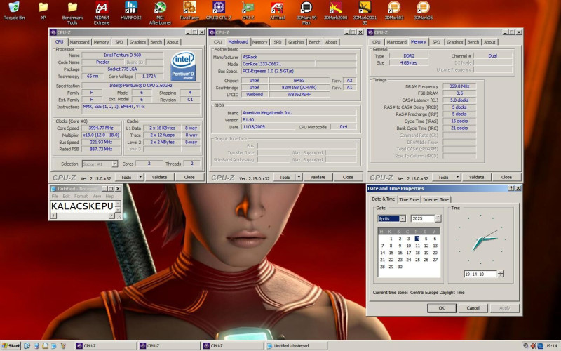
Task: Click the Core Speed value 3994.77 MHz
Action: coord(101,128)
